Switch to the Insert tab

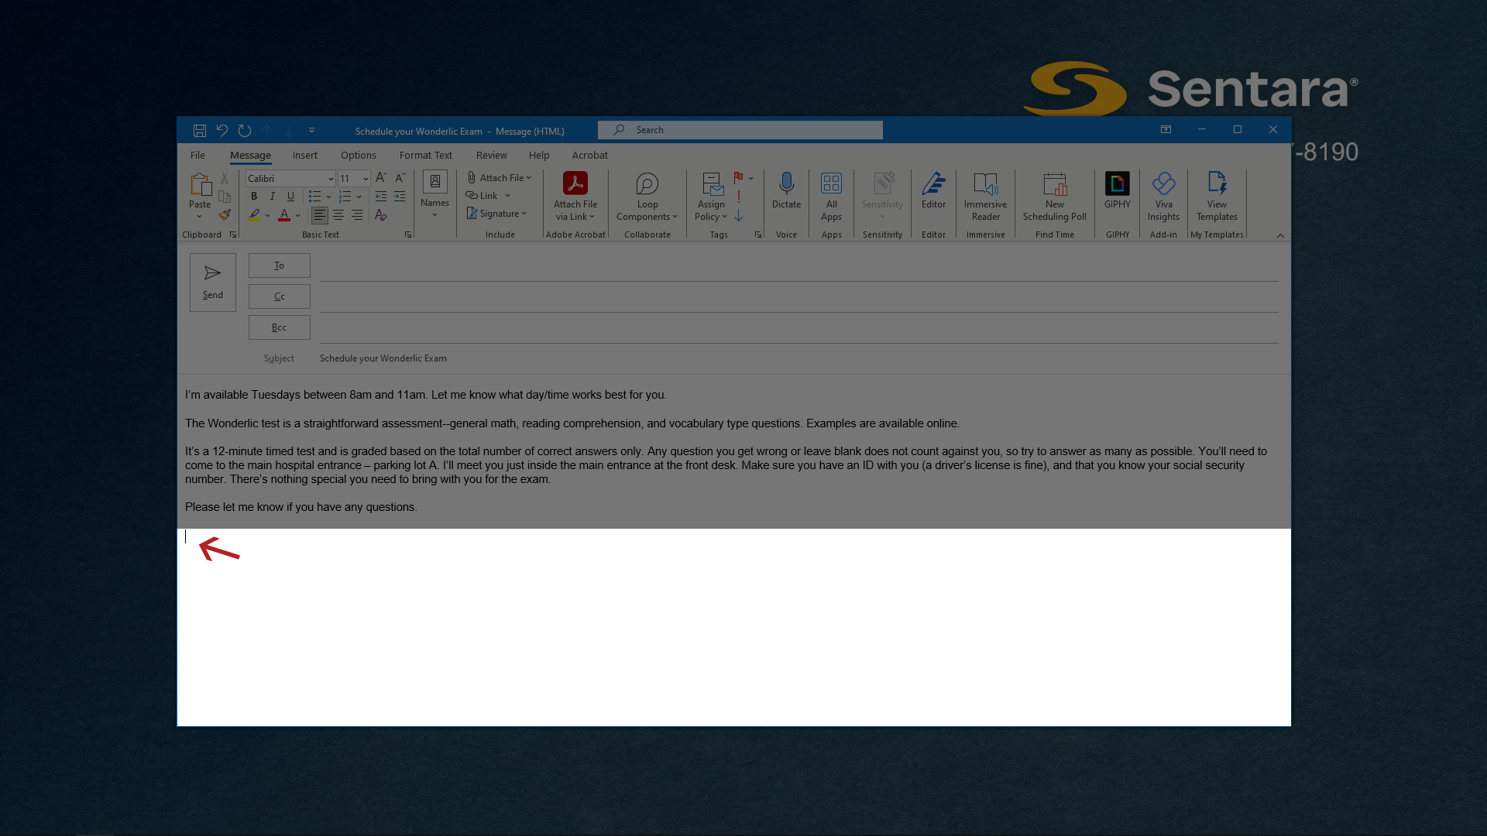pos(305,155)
